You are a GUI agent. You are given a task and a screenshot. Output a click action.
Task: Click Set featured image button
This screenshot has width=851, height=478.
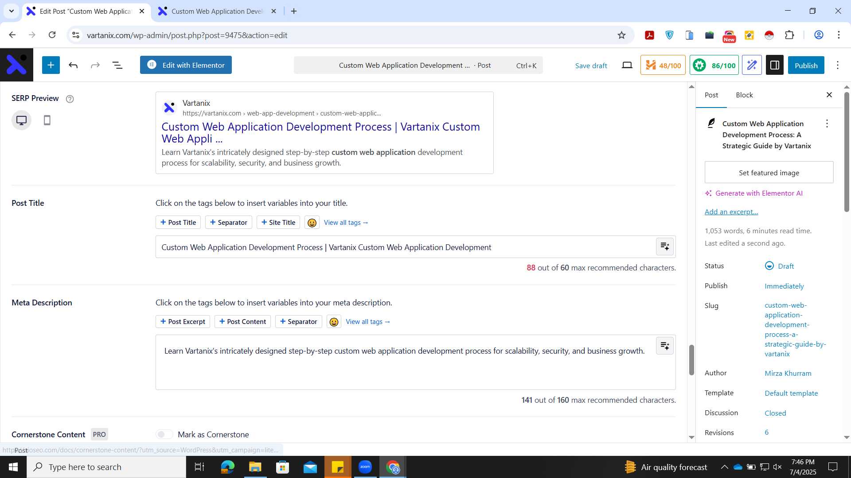coord(769,173)
